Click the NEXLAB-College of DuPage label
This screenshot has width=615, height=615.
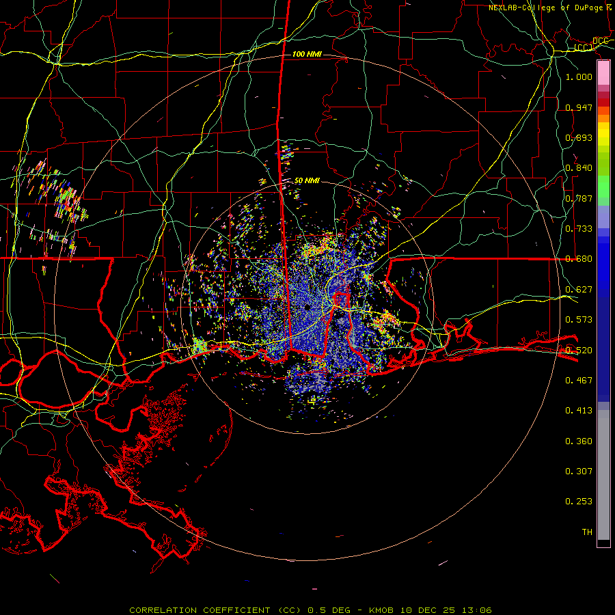(547, 8)
